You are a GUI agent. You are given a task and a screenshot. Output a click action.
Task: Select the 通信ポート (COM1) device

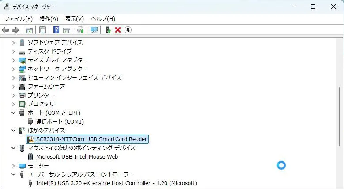tap(60, 122)
